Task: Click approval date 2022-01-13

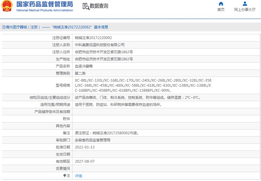Action: [x=85, y=147]
